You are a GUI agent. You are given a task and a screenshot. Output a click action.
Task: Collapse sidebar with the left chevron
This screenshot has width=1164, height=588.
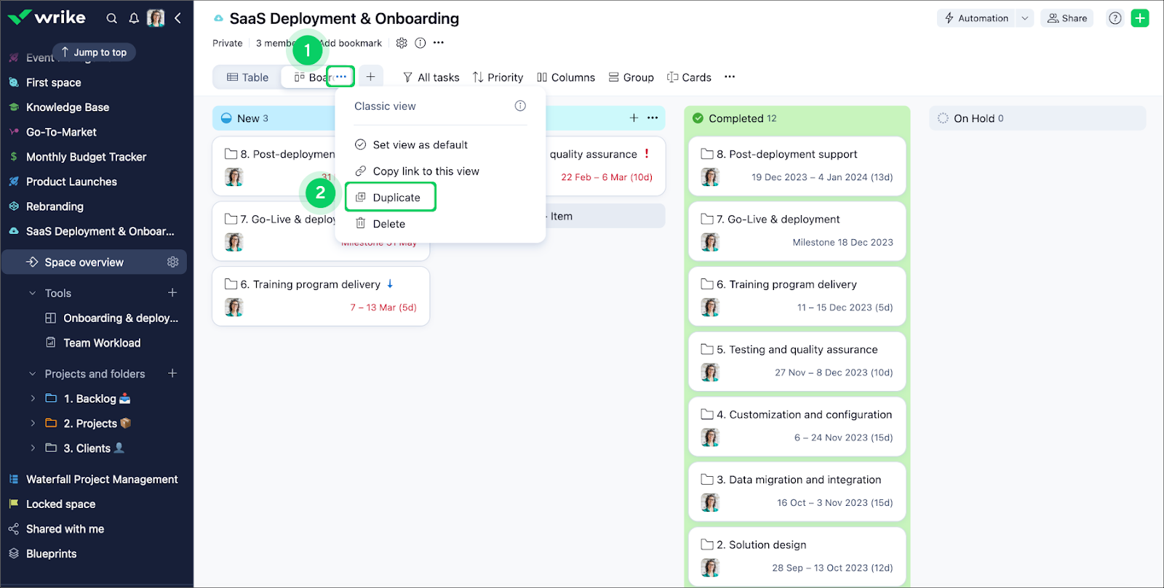tap(178, 18)
